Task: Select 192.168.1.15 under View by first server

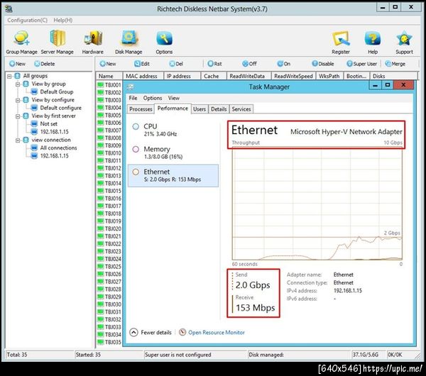Action: click(x=55, y=132)
